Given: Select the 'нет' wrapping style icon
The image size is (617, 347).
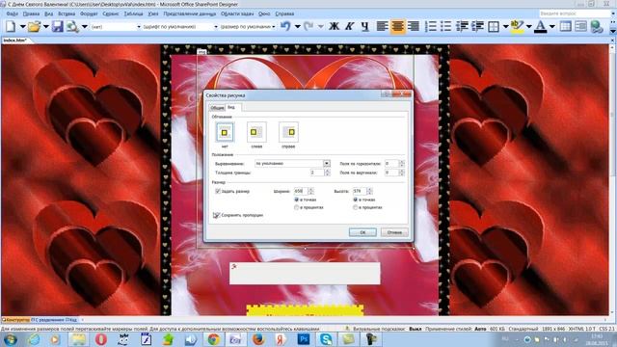Looking at the screenshot, I should 225,132.
